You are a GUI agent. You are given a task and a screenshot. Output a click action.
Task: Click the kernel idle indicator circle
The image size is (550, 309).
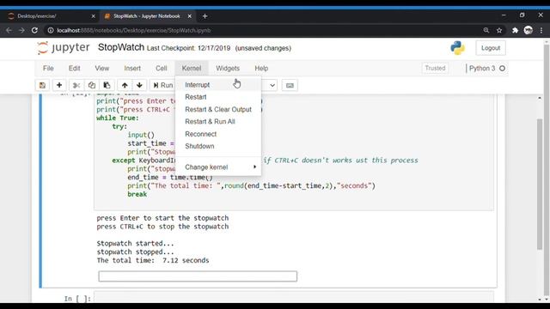tap(502, 69)
